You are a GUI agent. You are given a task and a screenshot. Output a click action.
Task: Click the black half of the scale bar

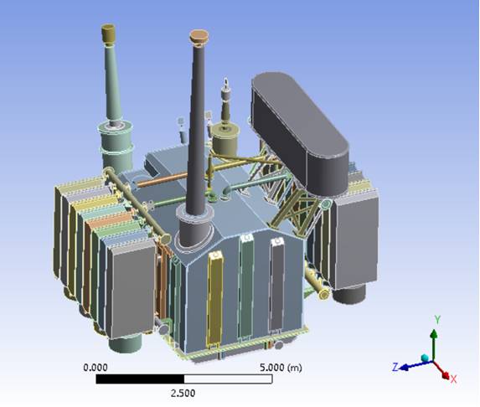pyautogui.click(x=140, y=379)
